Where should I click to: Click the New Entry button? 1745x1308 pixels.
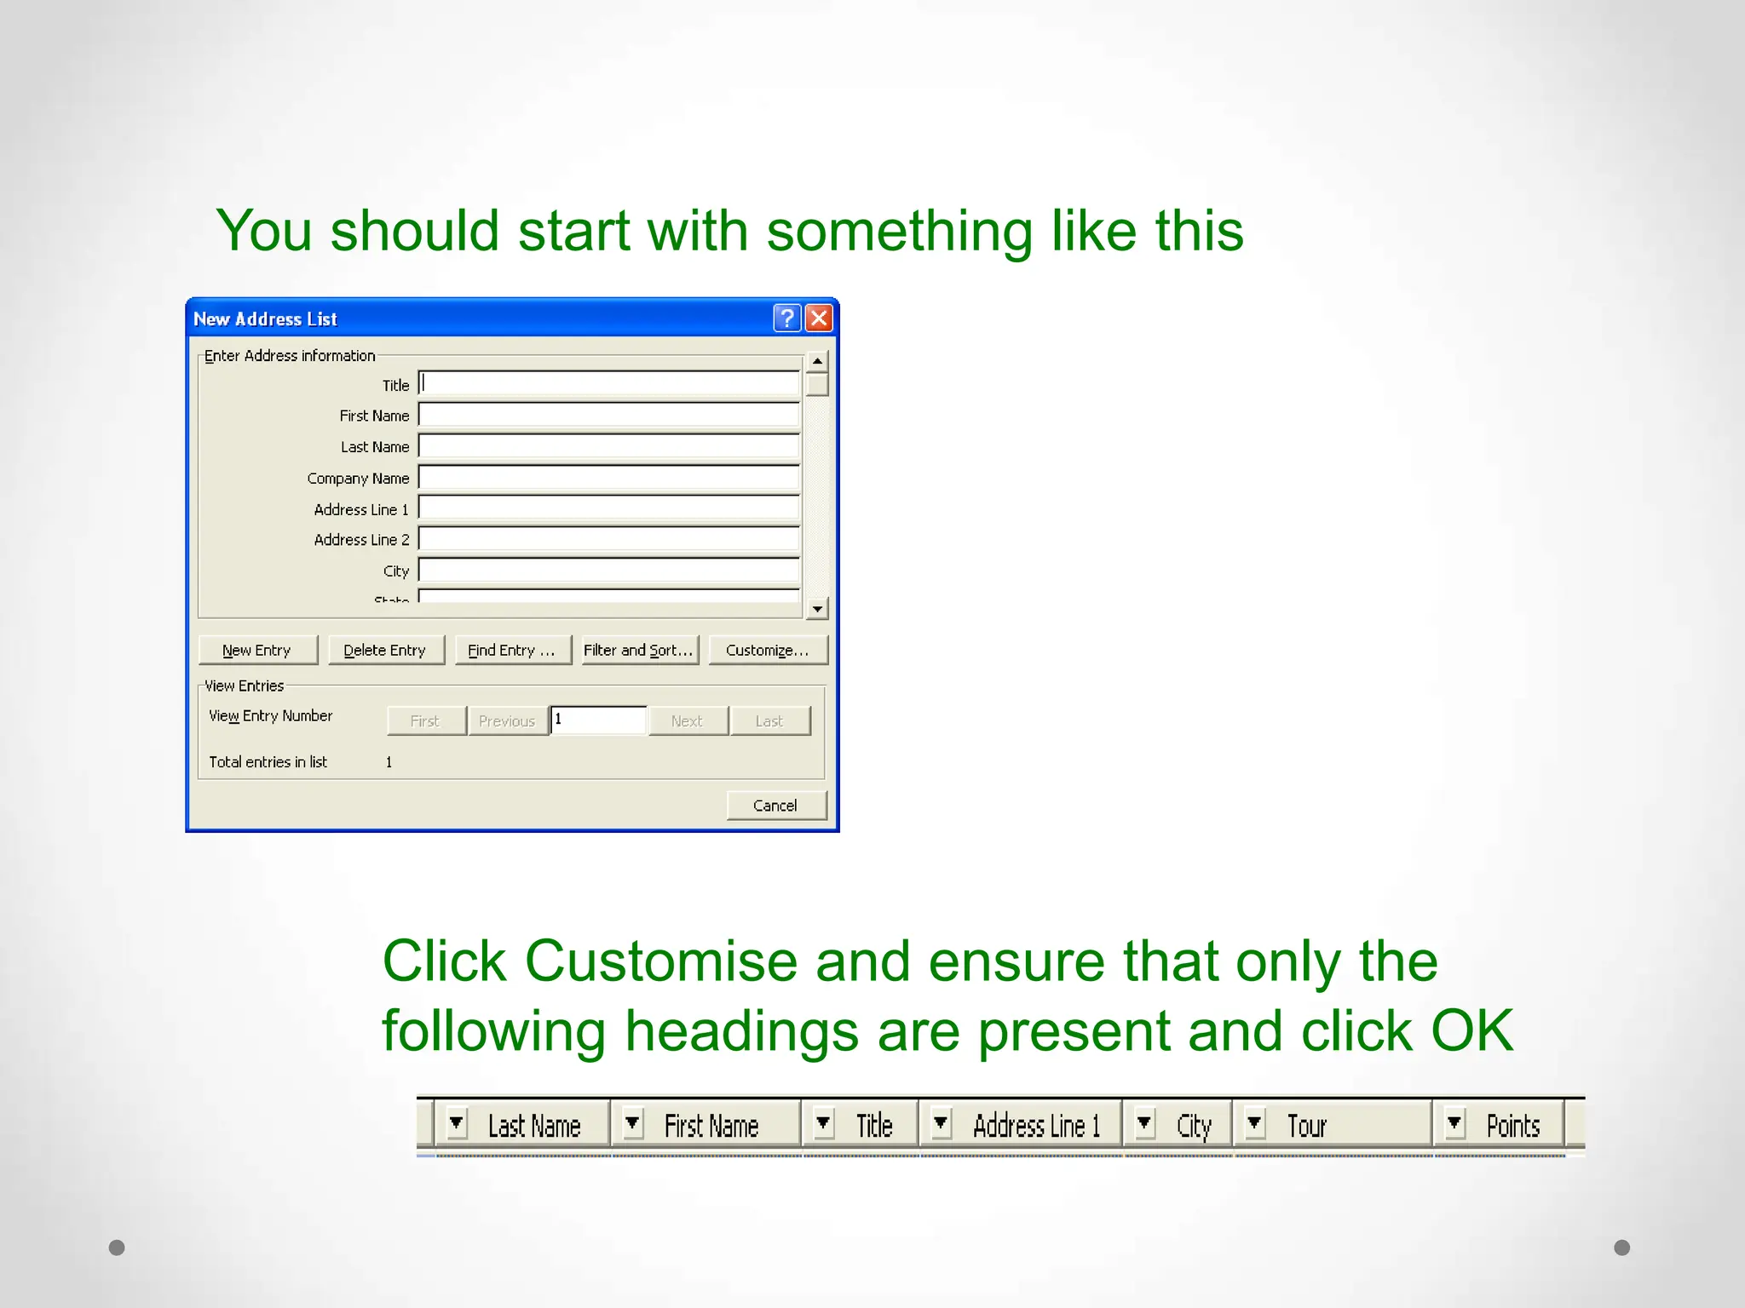(x=257, y=651)
